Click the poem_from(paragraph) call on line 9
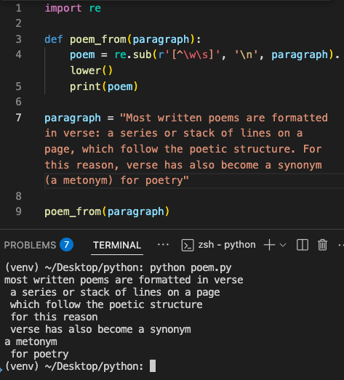344x380 pixels. (107, 211)
